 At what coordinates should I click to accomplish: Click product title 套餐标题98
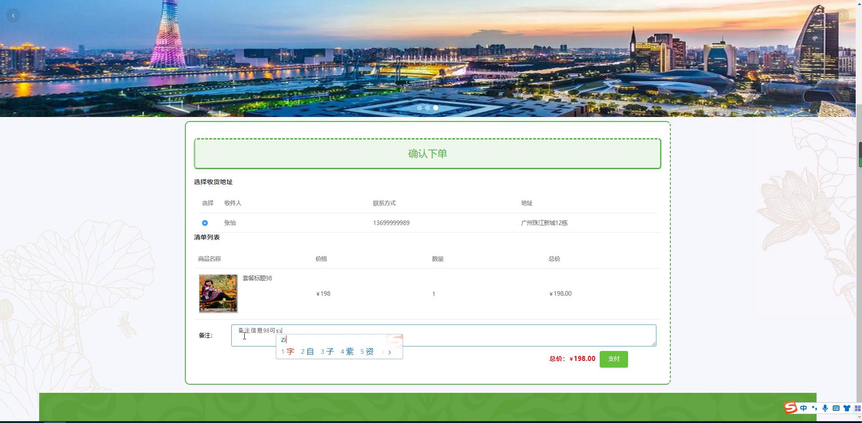(x=257, y=278)
